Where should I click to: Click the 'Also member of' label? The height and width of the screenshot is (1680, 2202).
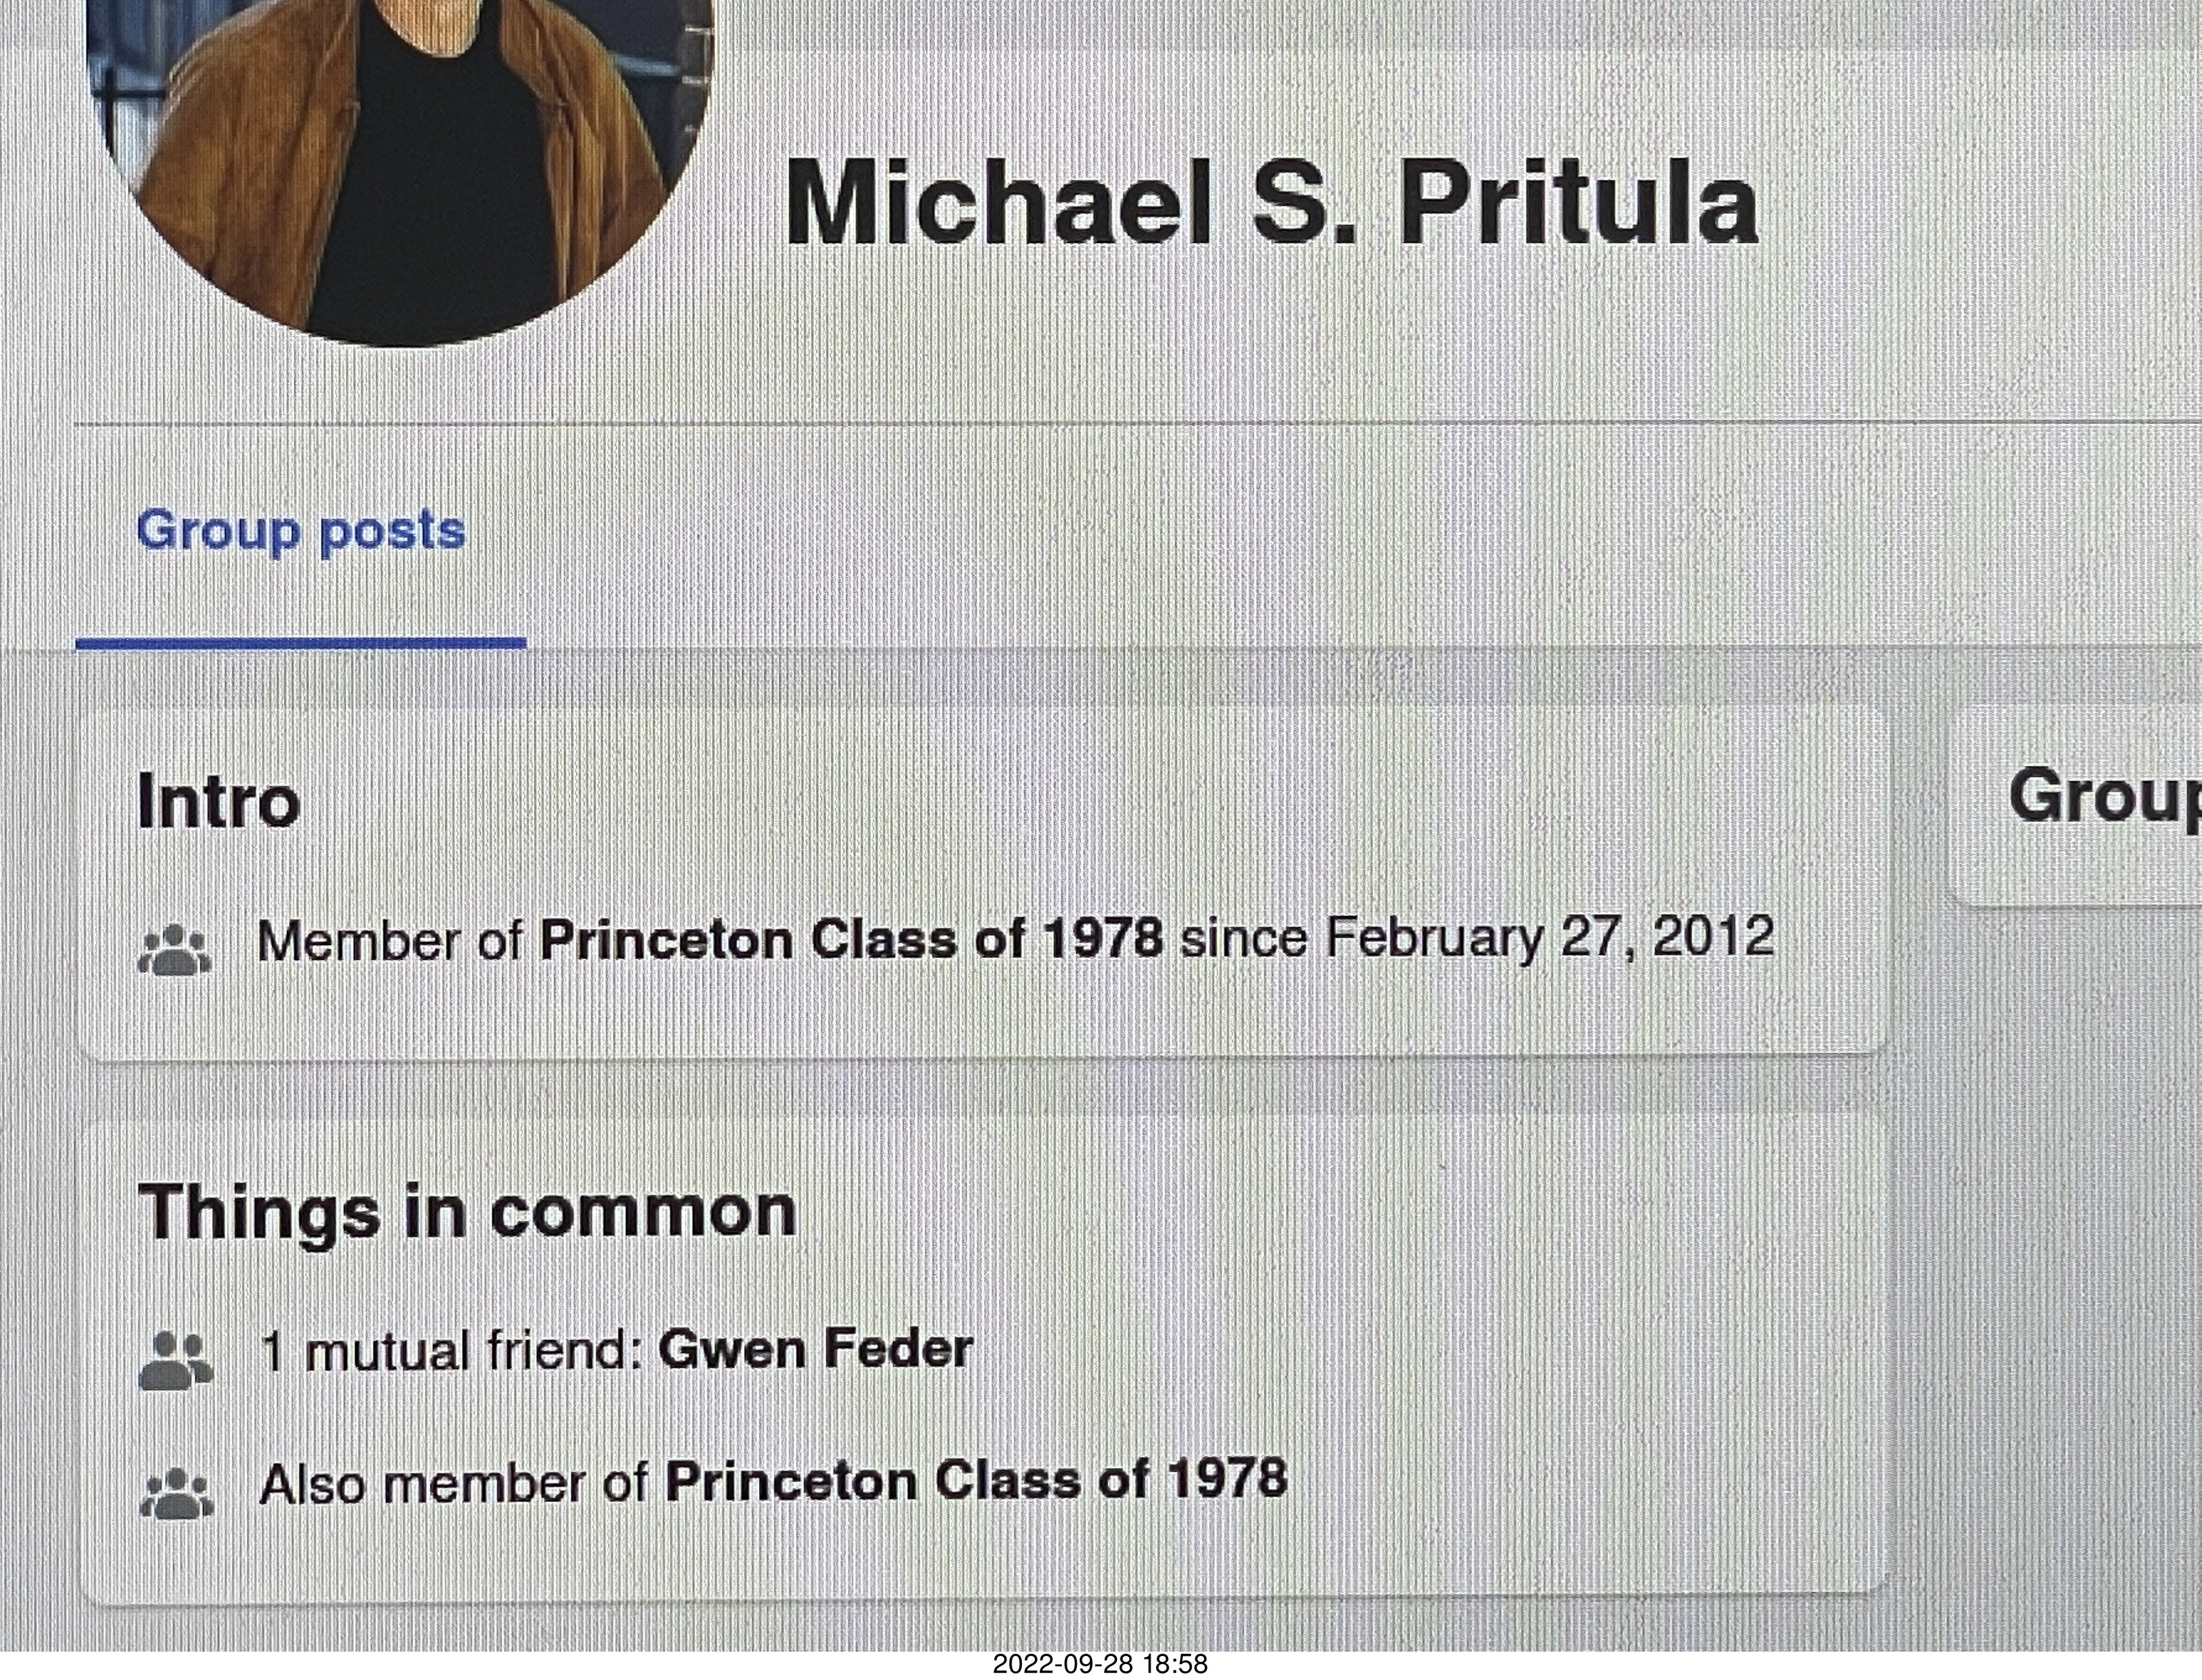point(453,1484)
